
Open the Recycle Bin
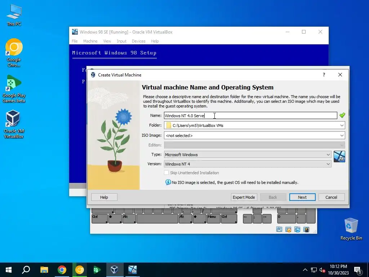click(x=351, y=229)
